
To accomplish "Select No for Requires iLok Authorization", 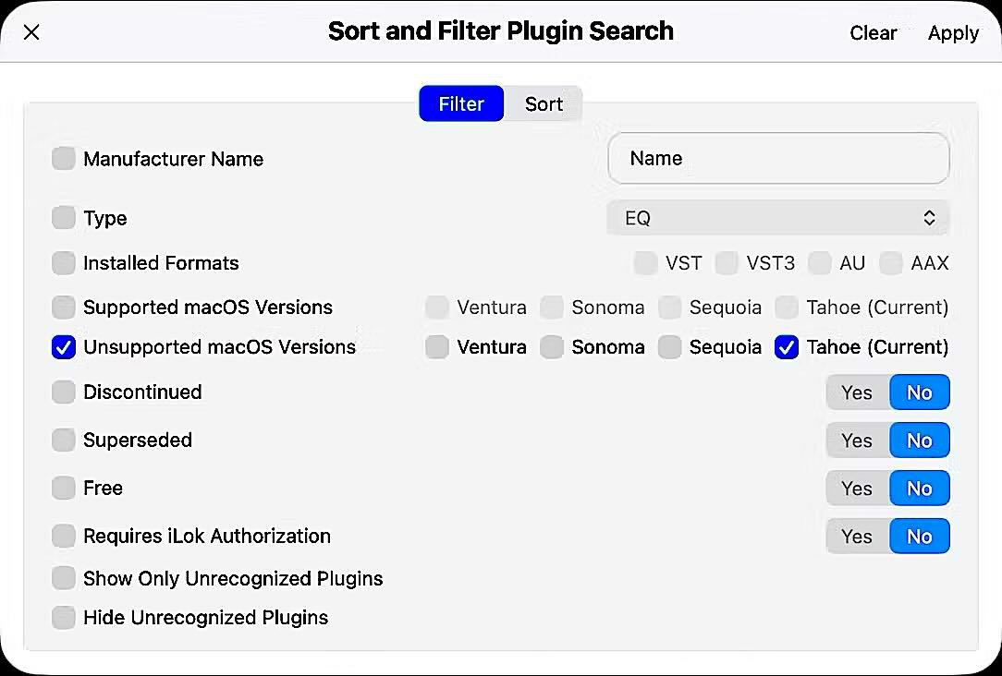I will click(x=920, y=537).
